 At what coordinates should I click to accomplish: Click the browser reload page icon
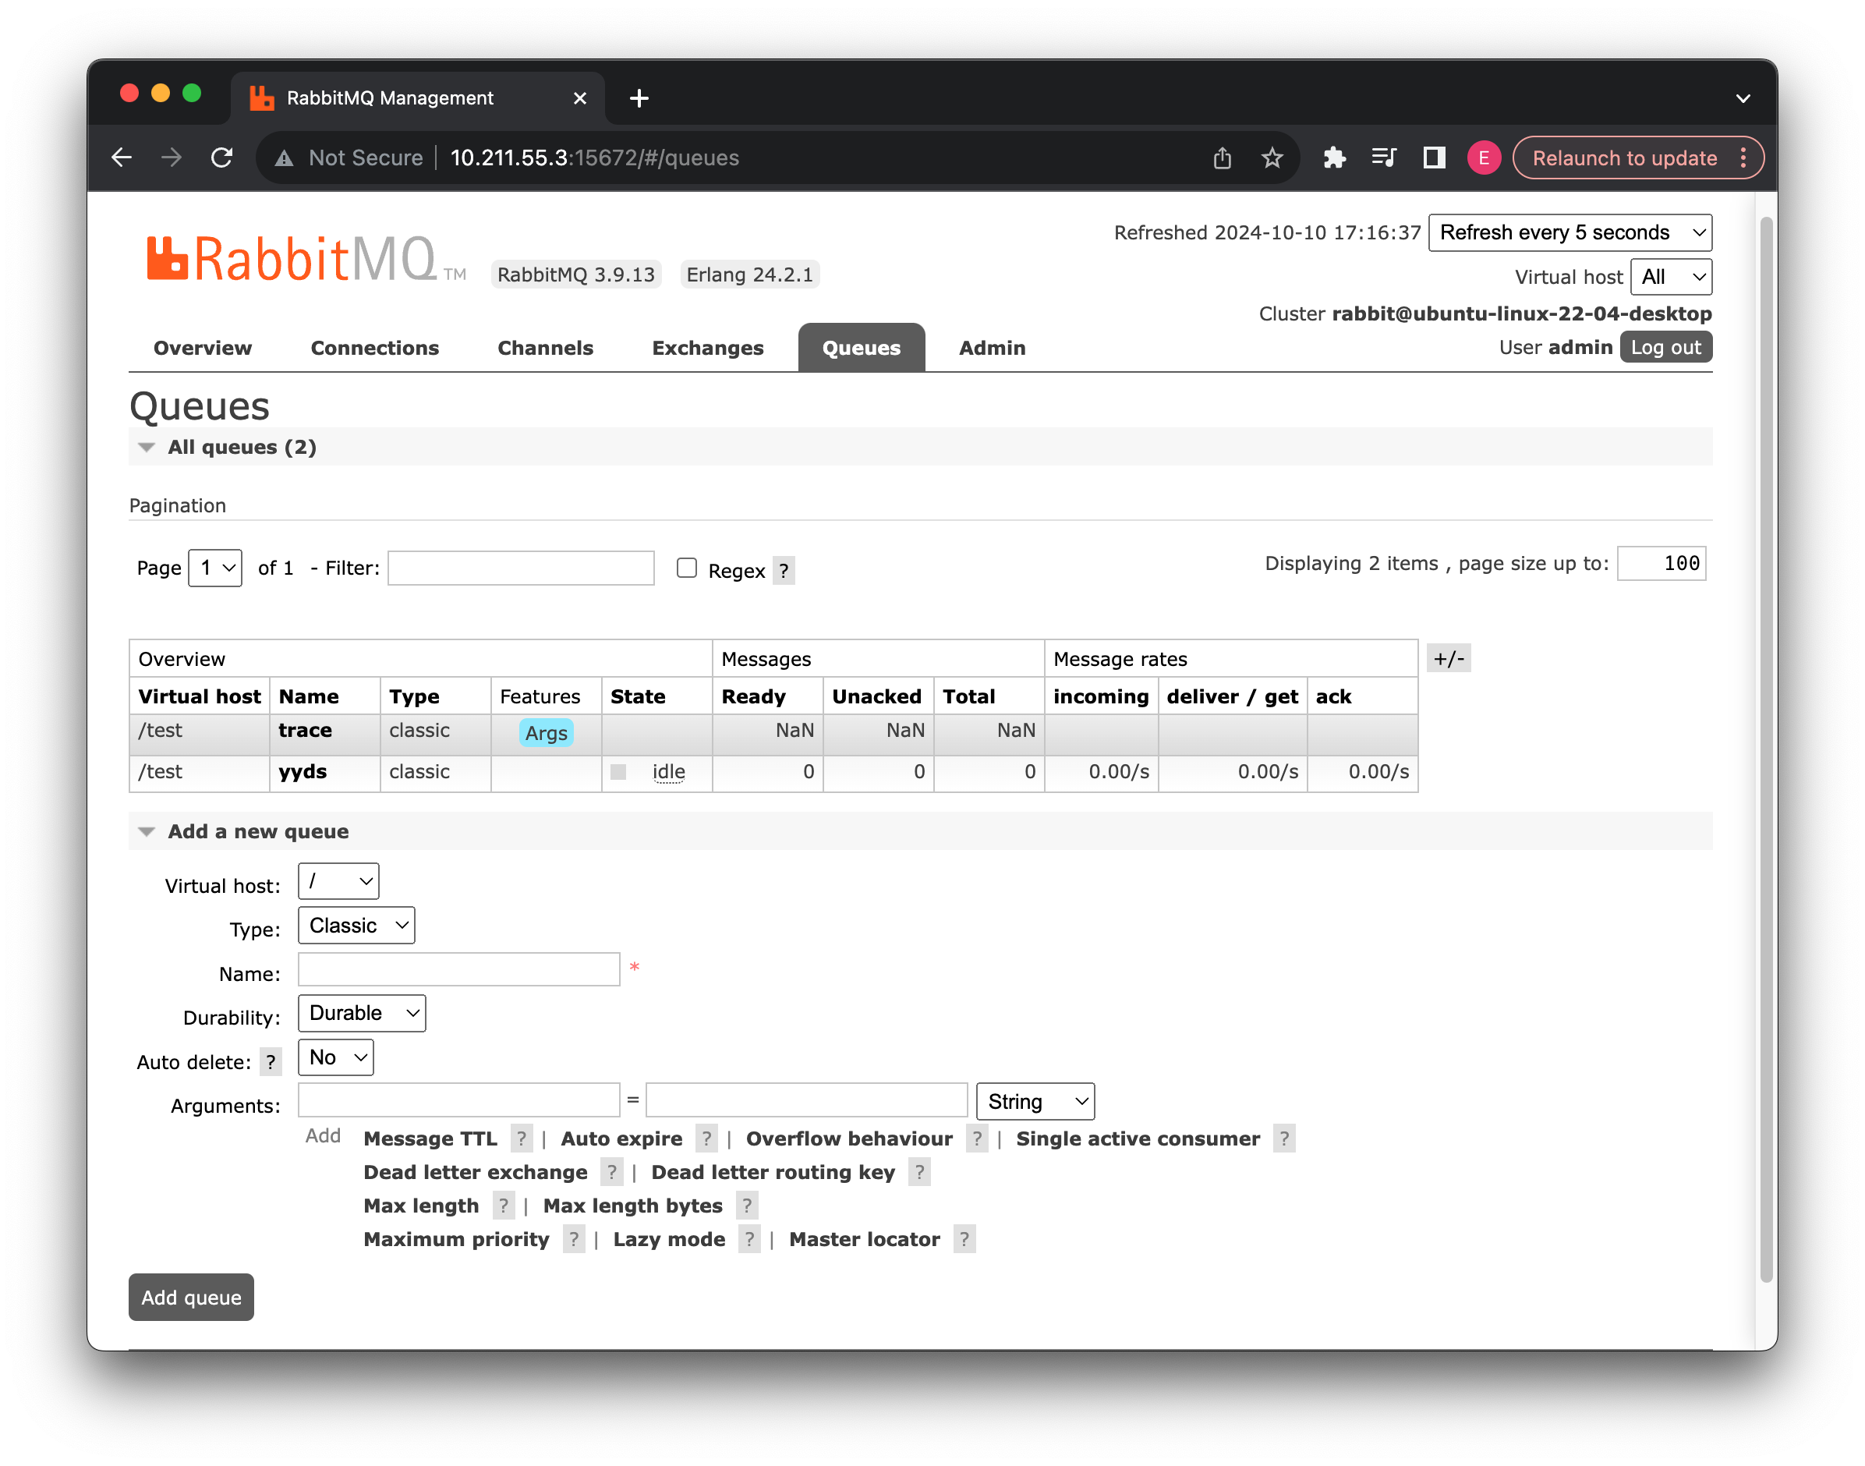[x=221, y=158]
